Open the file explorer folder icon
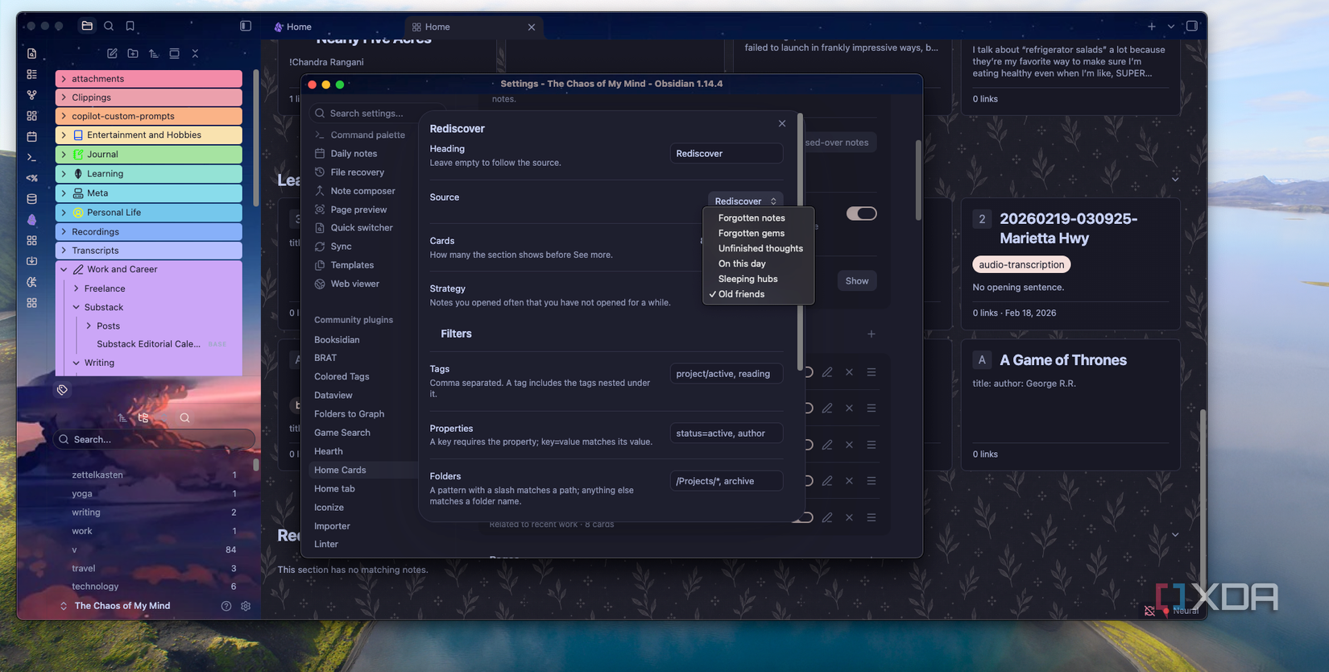The width and height of the screenshot is (1329, 672). (87, 26)
